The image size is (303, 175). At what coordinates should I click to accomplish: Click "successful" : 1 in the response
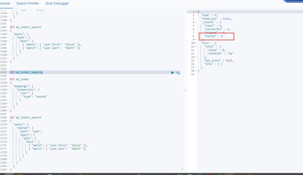pyautogui.click(x=217, y=29)
